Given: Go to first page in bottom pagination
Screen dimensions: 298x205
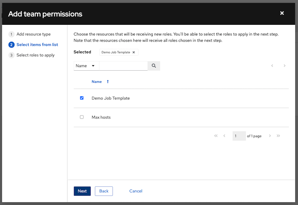Looking at the screenshot, I should coord(216,136).
